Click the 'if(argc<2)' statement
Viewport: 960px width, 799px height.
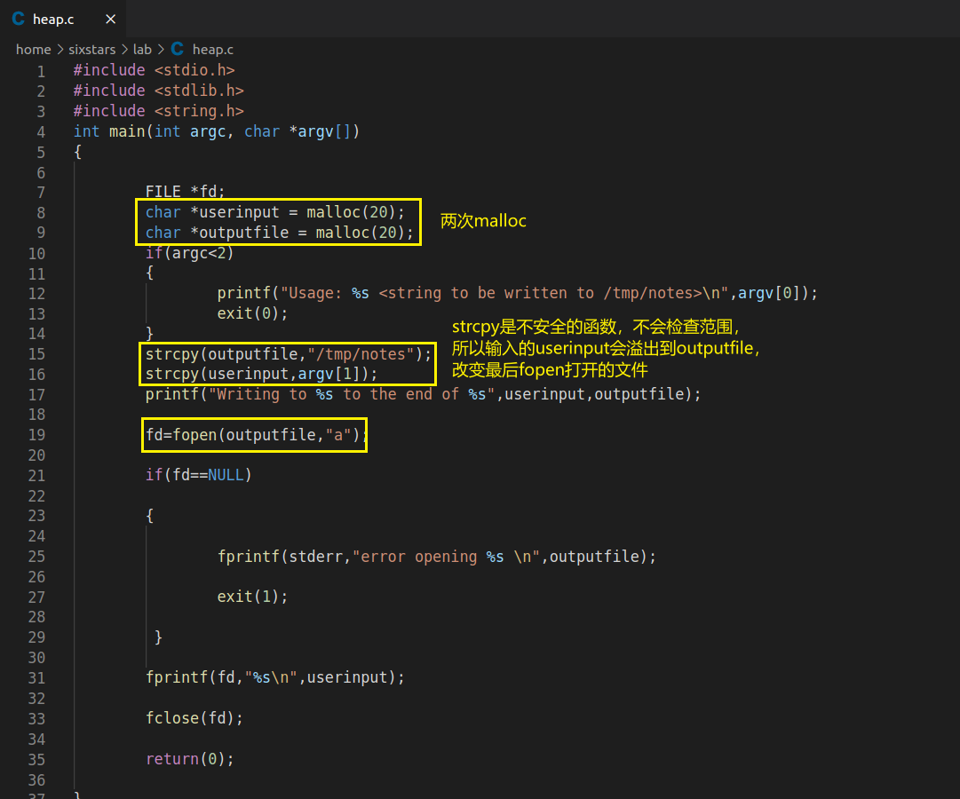[190, 253]
